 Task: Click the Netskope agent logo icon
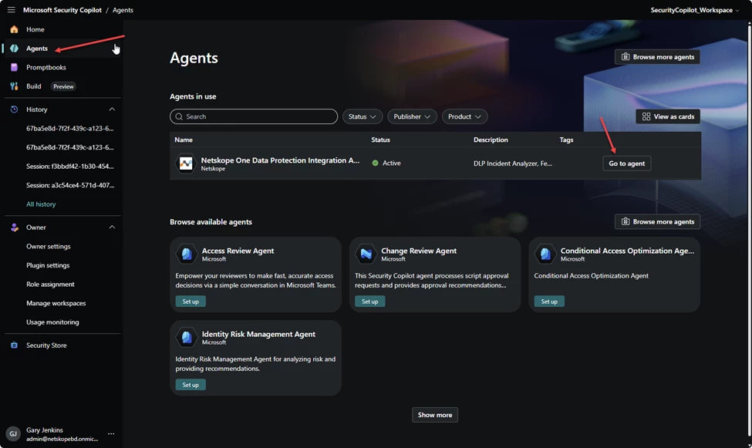click(x=186, y=163)
